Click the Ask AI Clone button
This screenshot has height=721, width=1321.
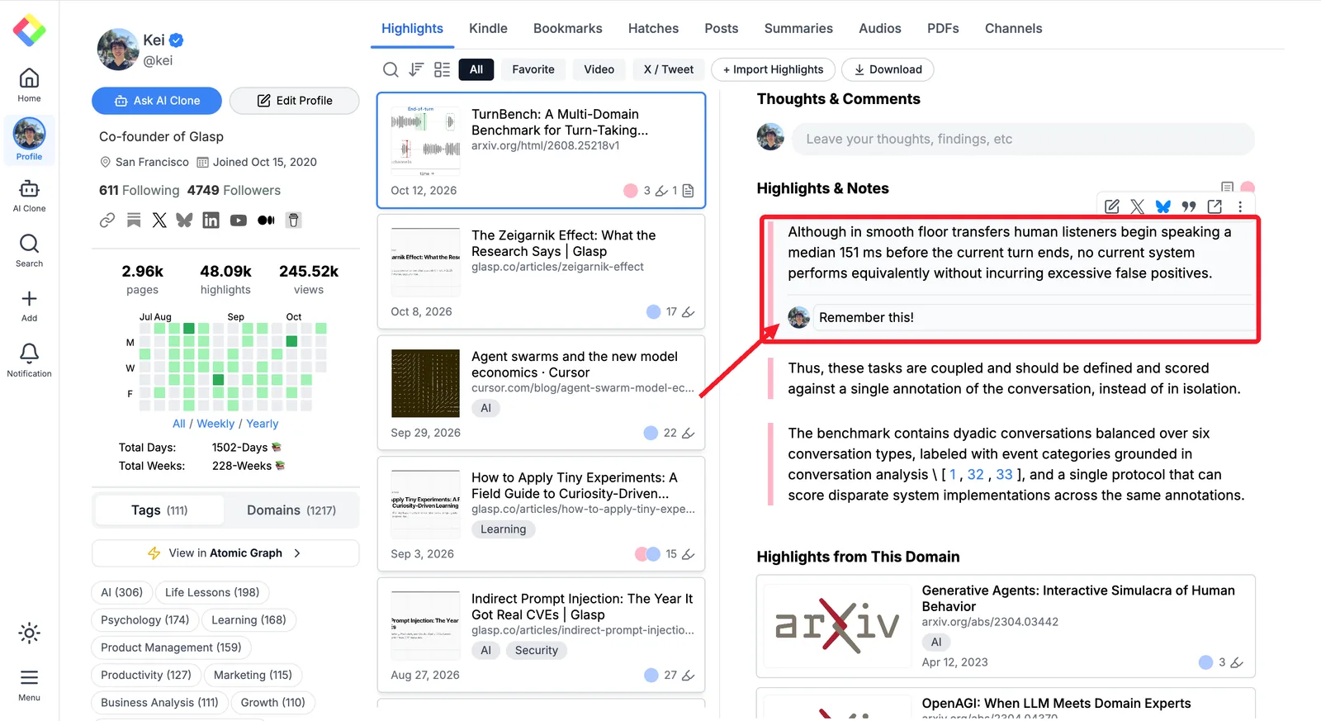[157, 101]
